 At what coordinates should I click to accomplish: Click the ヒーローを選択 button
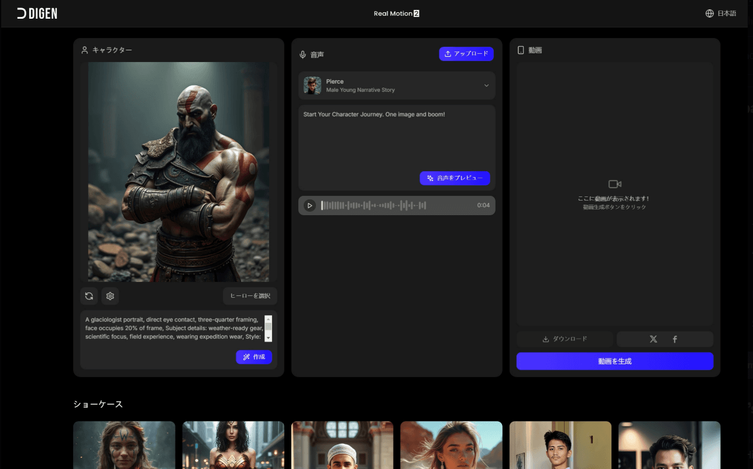click(250, 296)
